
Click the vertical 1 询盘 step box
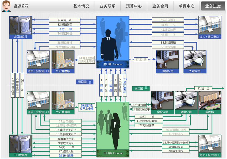pyautogui.click(x=101, y=85)
